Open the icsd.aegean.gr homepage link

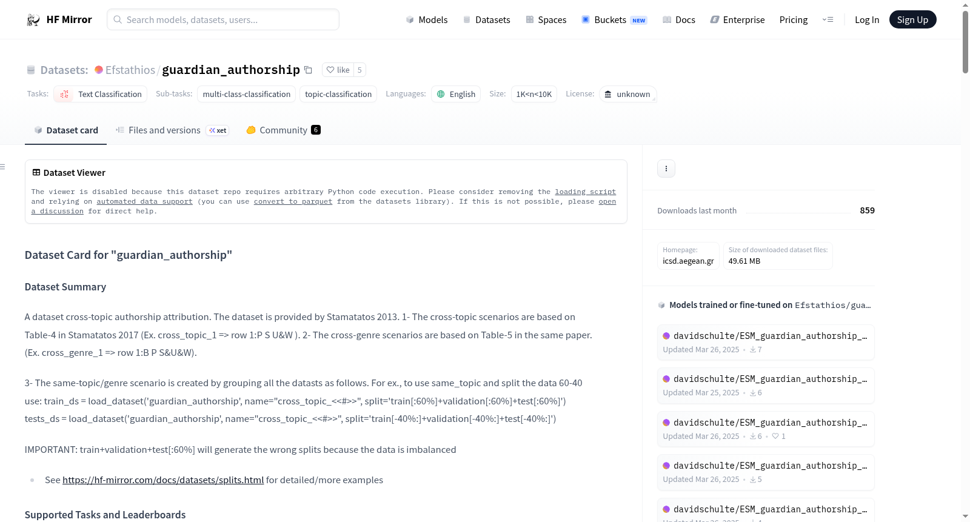[688, 261]
